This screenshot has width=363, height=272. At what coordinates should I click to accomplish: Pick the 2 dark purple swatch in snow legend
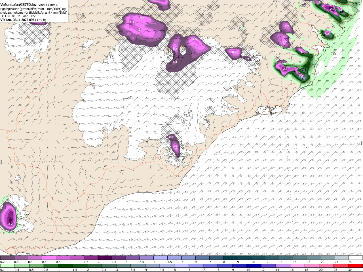click(x=105, y=258)
